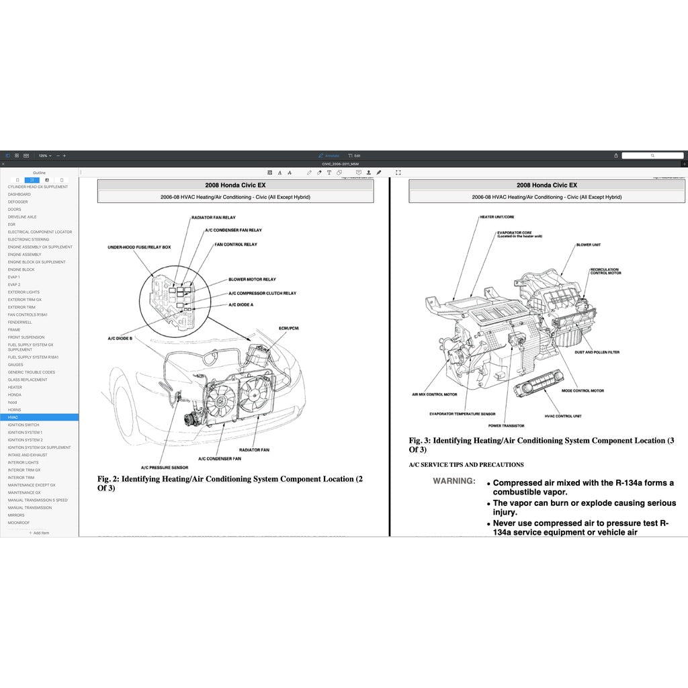The image size is (688, 688).
Task: Switch to the bookmarks sidebar tab
Action: (17, 179)
